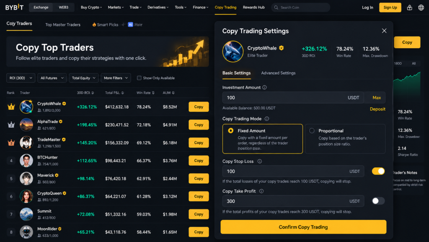The width and height of the screenshot is (429, 242).
Task: Copy the BTCHunter trader
Action: click(x=199, y=160)
